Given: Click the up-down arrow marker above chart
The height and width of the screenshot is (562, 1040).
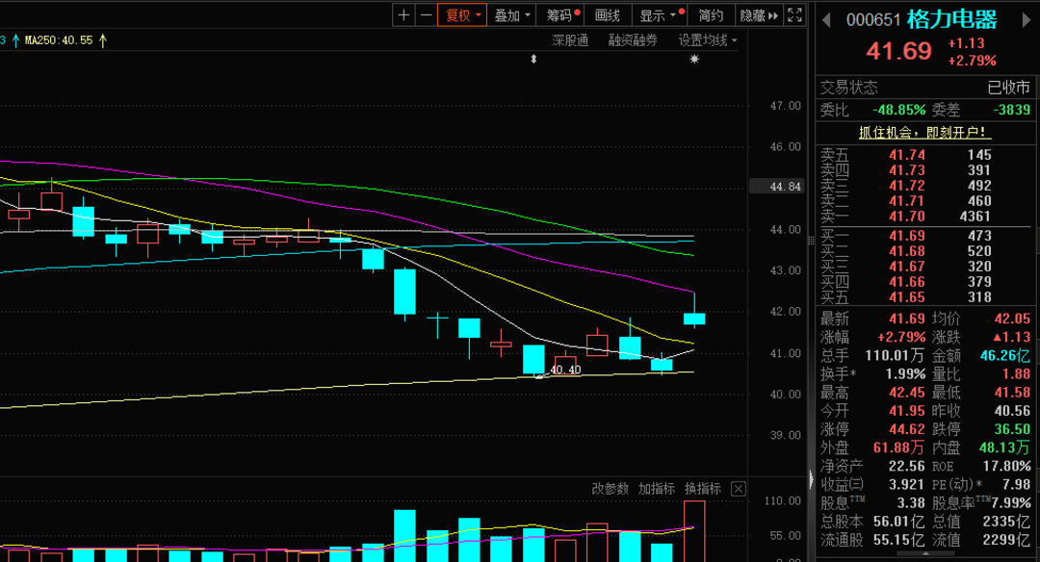Looking at the screenshot, I should 533,59.
